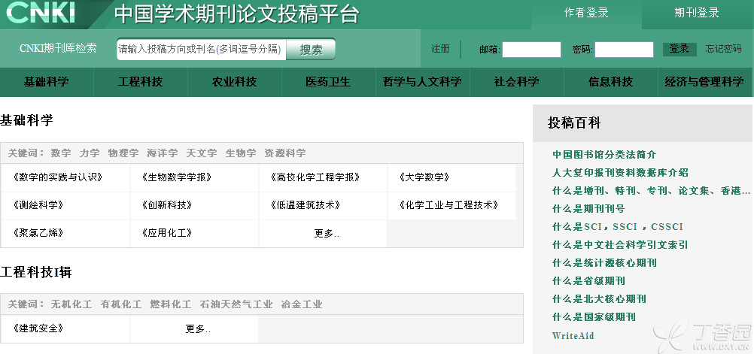Open journal 《低温建筑技术》
Viewport: 754px width, 354px height.
click(x=306, y=206)
